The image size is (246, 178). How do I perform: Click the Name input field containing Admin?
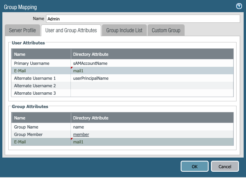142,19
